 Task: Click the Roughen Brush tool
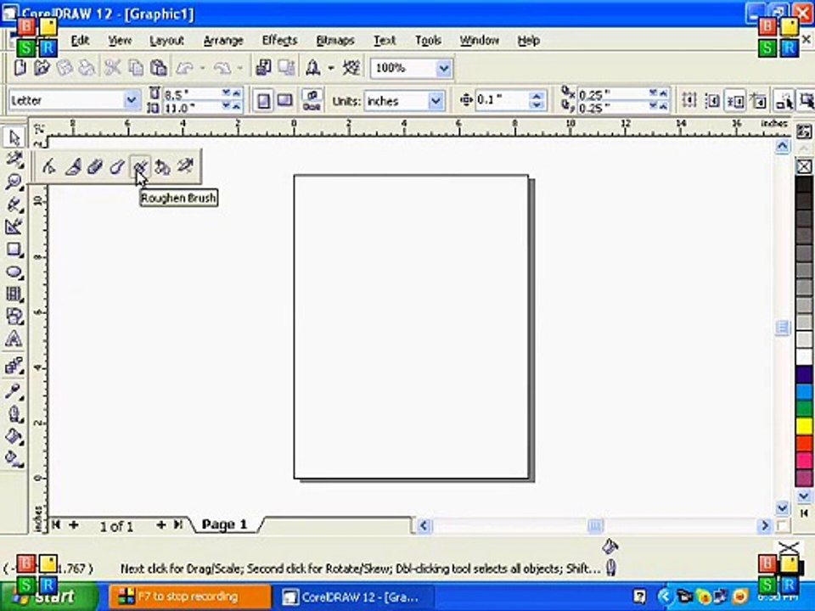[x=140, y=166]
